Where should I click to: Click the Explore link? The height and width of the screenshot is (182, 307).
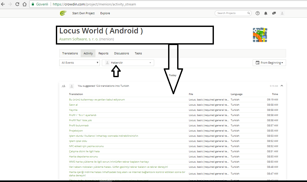click(x=105, y=13)
